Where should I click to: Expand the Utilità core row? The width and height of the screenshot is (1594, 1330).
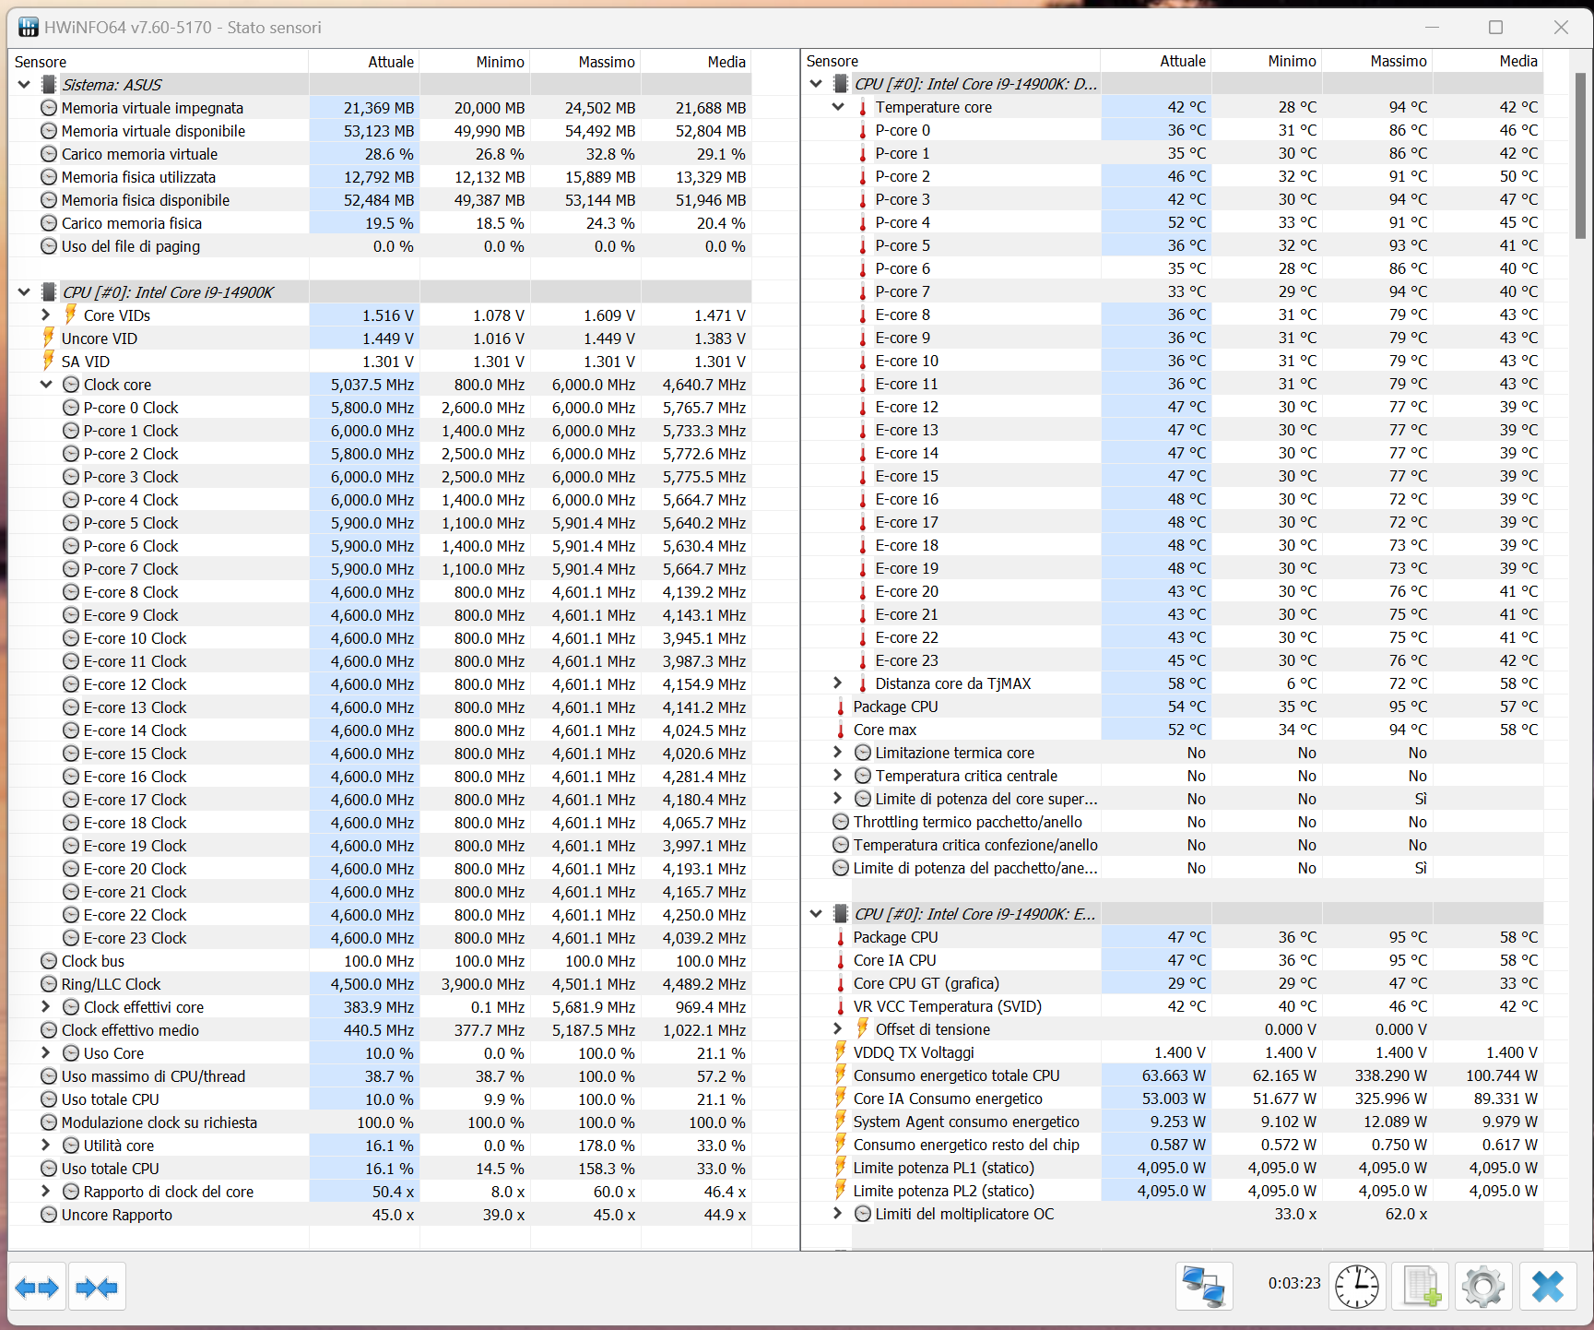(x=46, y=1146)
